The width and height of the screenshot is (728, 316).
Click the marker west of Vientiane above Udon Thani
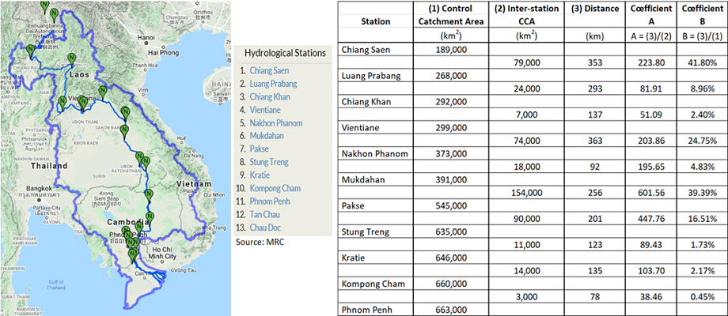tap(63, 101)
